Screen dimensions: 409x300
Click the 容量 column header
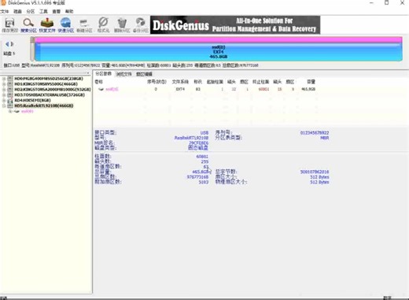[x=311, y=82]
